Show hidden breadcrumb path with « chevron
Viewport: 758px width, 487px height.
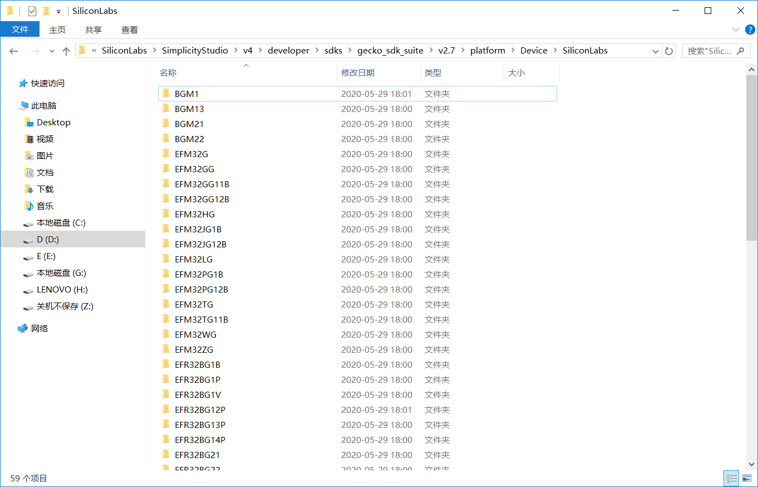[94, 51]
